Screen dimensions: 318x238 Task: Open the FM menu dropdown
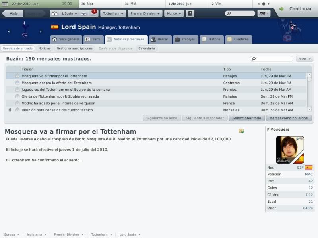click(264, 13)
